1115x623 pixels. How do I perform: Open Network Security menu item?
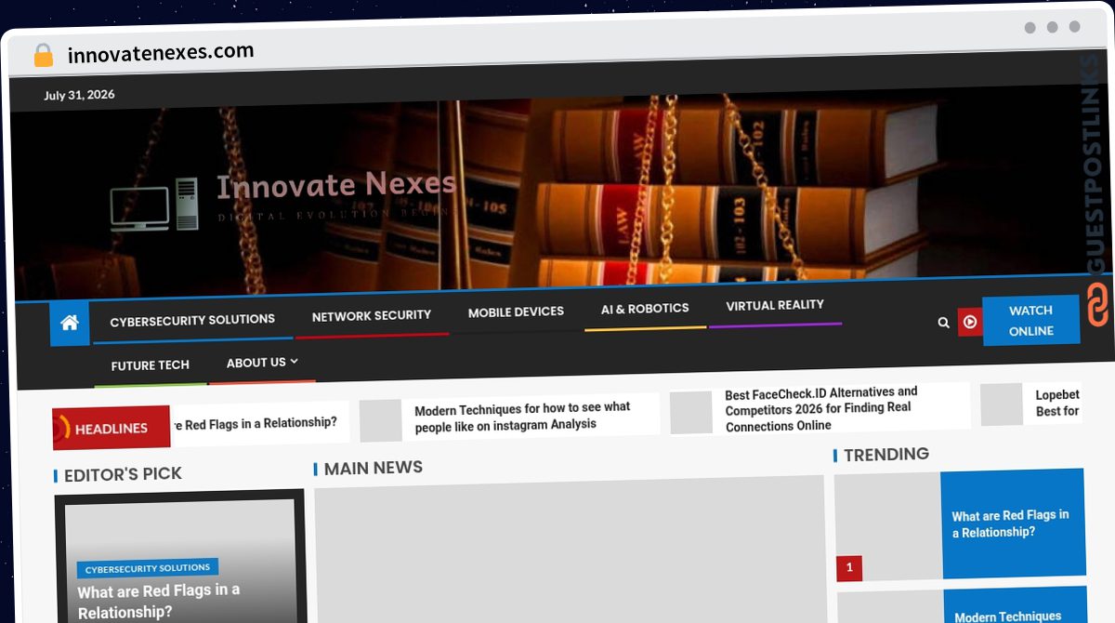372,316
